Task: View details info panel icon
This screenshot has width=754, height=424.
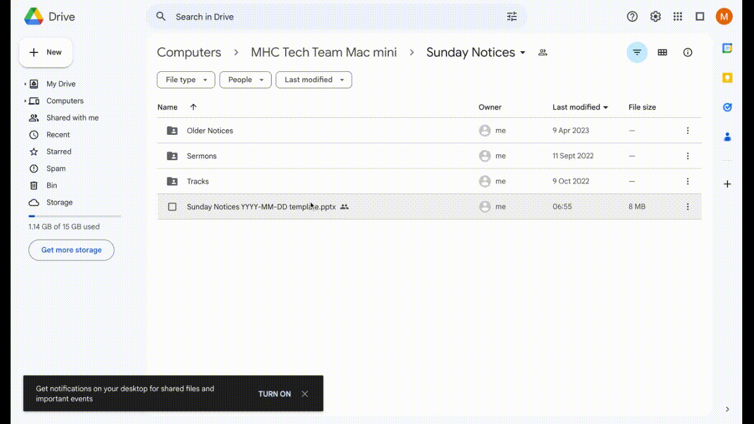Action: click(x=687, y=52)
